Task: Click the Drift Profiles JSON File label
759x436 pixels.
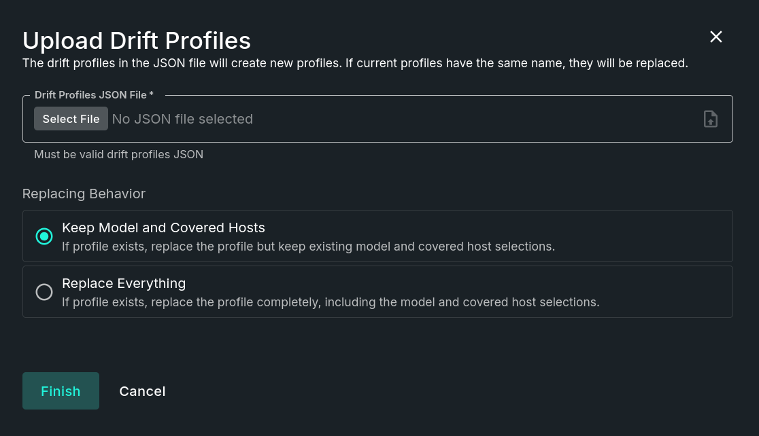Action: point(94,94)
